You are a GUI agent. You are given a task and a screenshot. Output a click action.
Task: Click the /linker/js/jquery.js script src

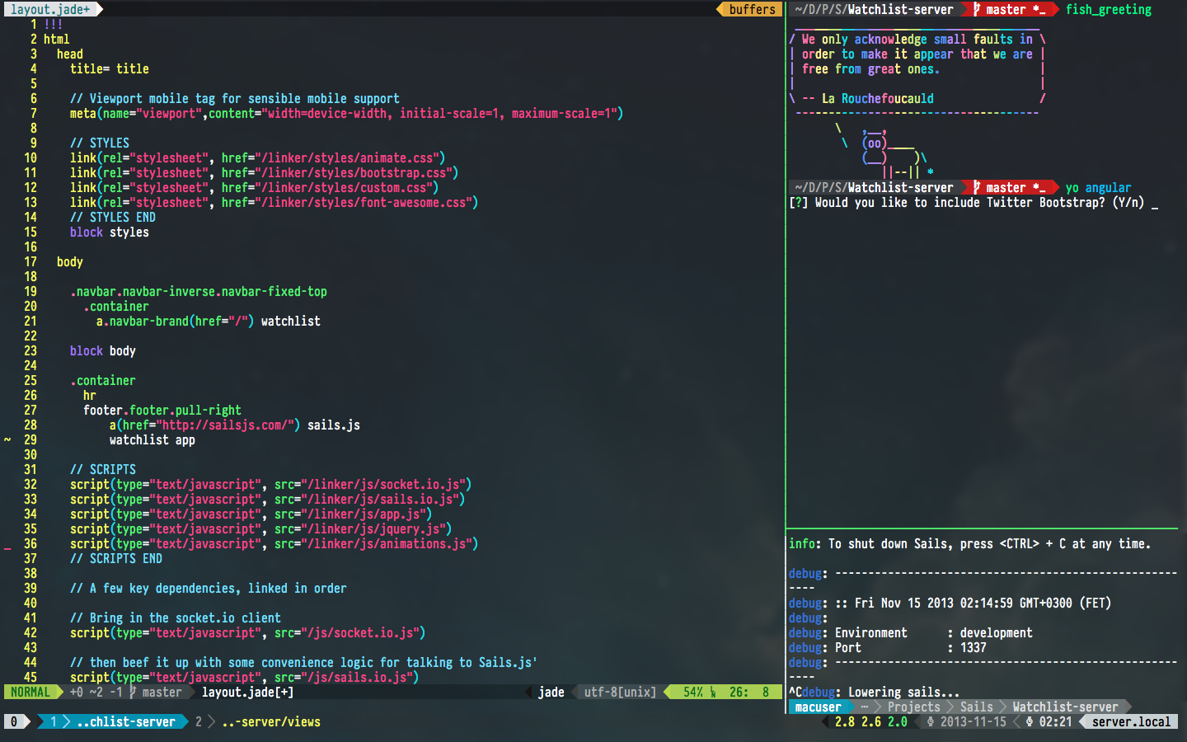coord(373,528)
